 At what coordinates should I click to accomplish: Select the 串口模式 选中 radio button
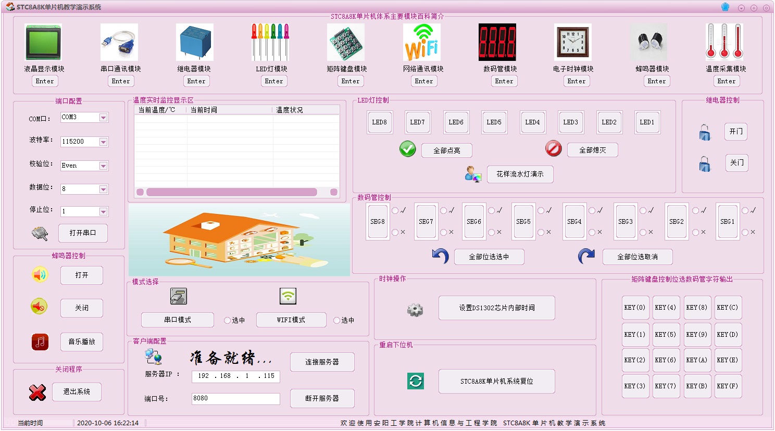(x=227, y=320)
